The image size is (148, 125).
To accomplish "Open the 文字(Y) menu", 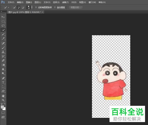I will click(x=47, y=2).
